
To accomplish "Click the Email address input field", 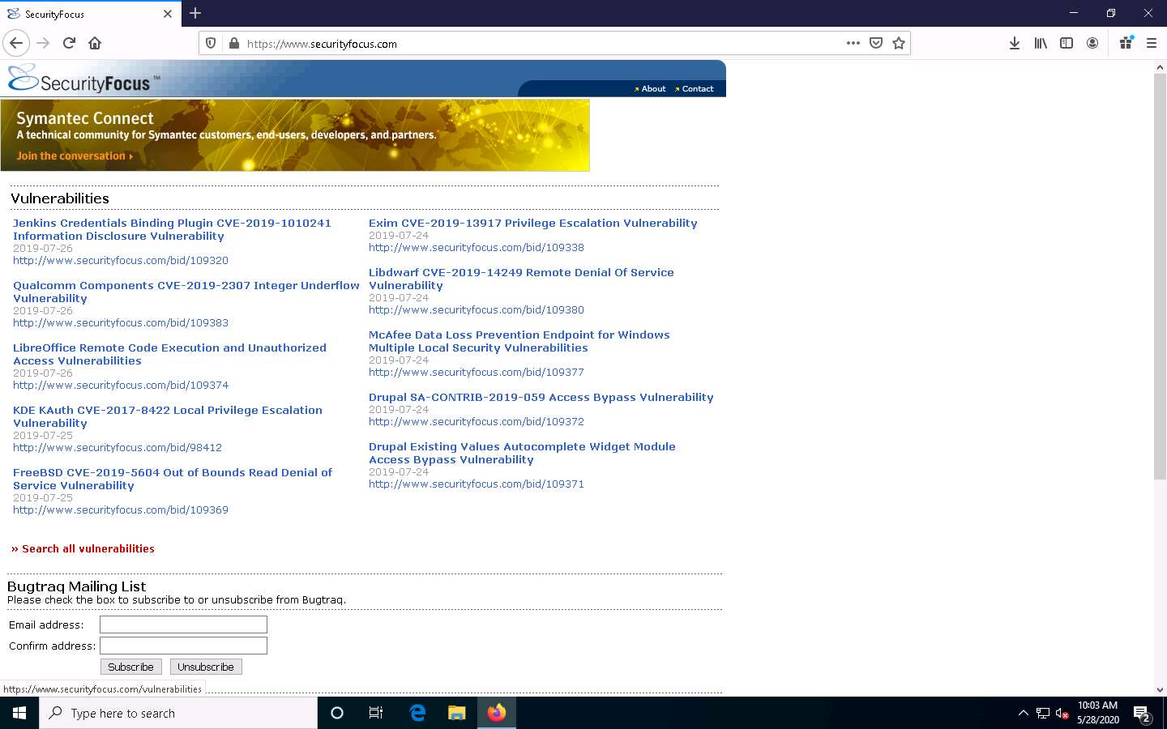I will click(x=183, y=625).
